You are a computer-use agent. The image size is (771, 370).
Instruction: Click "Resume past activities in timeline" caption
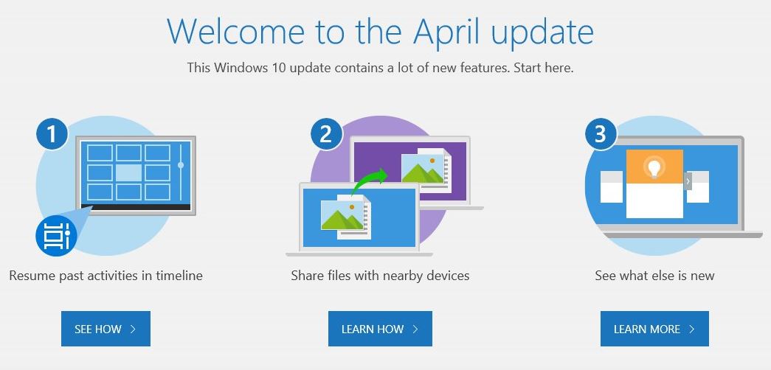tap(106, 276)
